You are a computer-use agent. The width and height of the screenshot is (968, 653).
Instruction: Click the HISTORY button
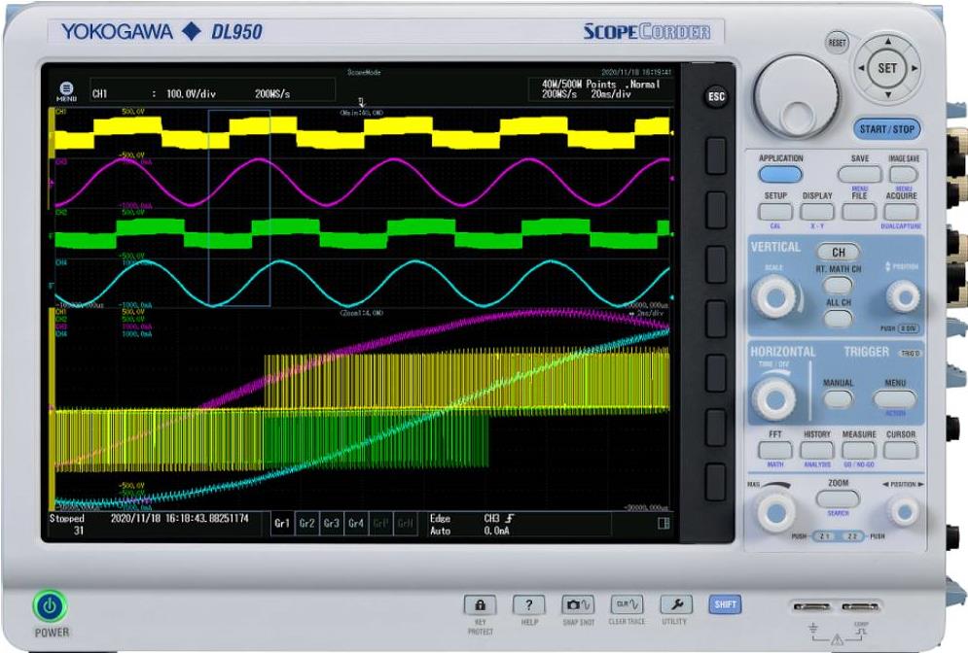(817, 450)
